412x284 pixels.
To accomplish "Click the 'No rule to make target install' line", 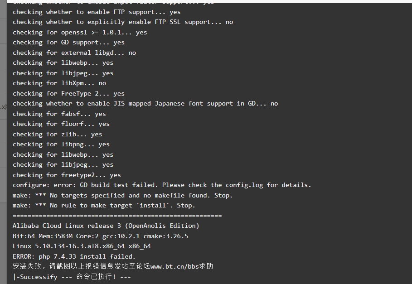I will click(104, 206).
